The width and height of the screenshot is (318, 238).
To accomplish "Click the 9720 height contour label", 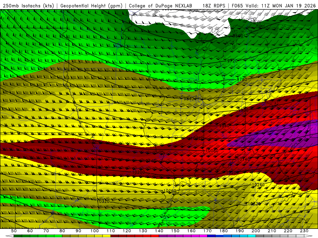I will [x=232, y=61].
